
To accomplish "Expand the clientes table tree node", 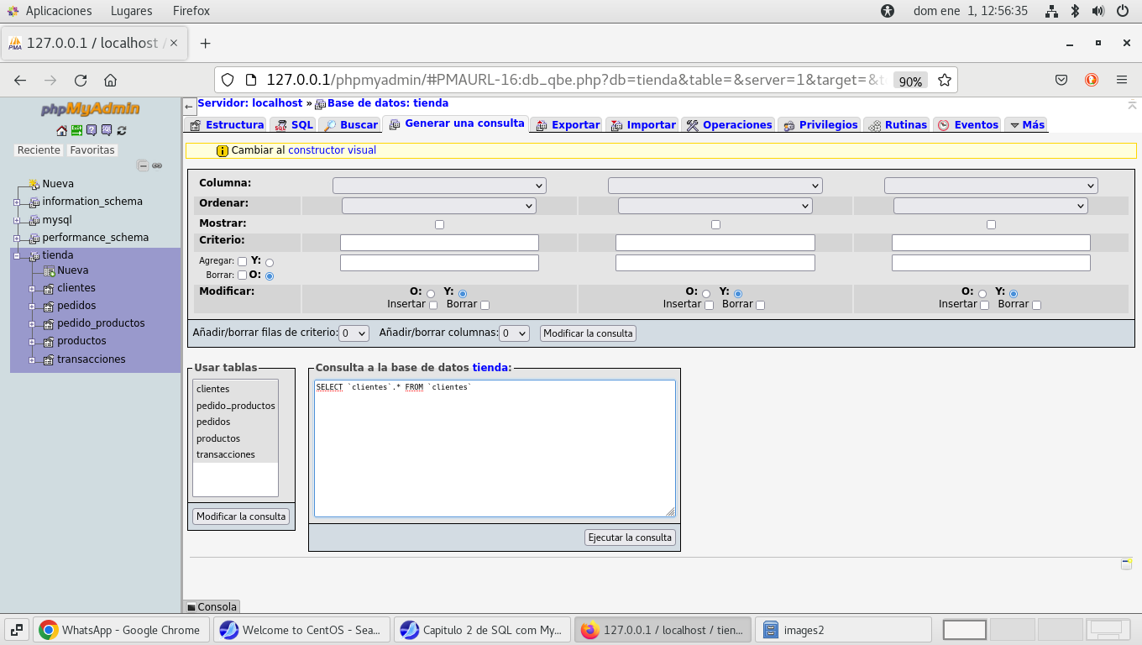I will click(x=32, y=289).
